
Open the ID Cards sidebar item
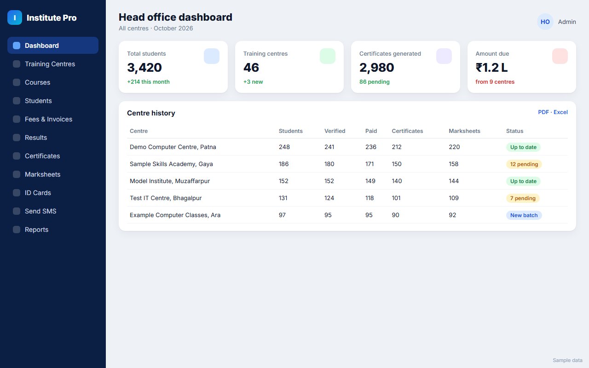click(53, 193)
